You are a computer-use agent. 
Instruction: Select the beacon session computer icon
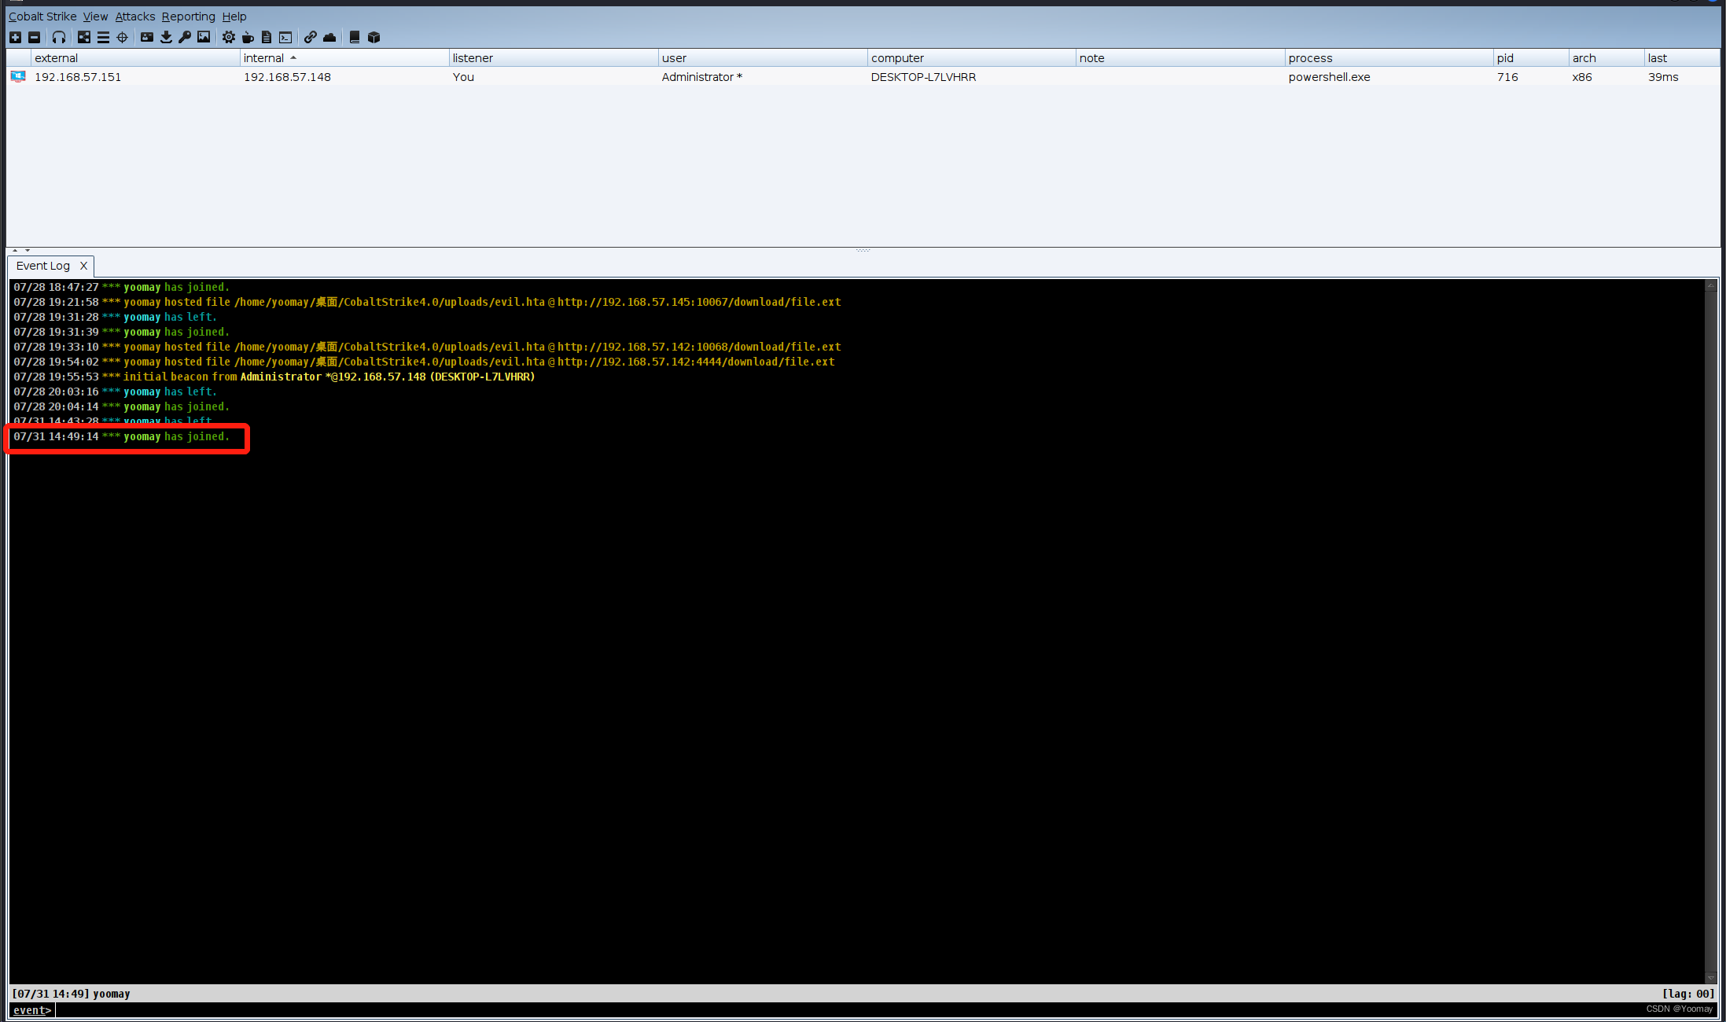click(x=18, y=76)
